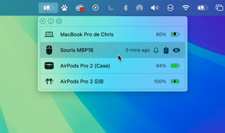
Task: Open the settings gear in the popup
Action: click(x=59, y=21)
